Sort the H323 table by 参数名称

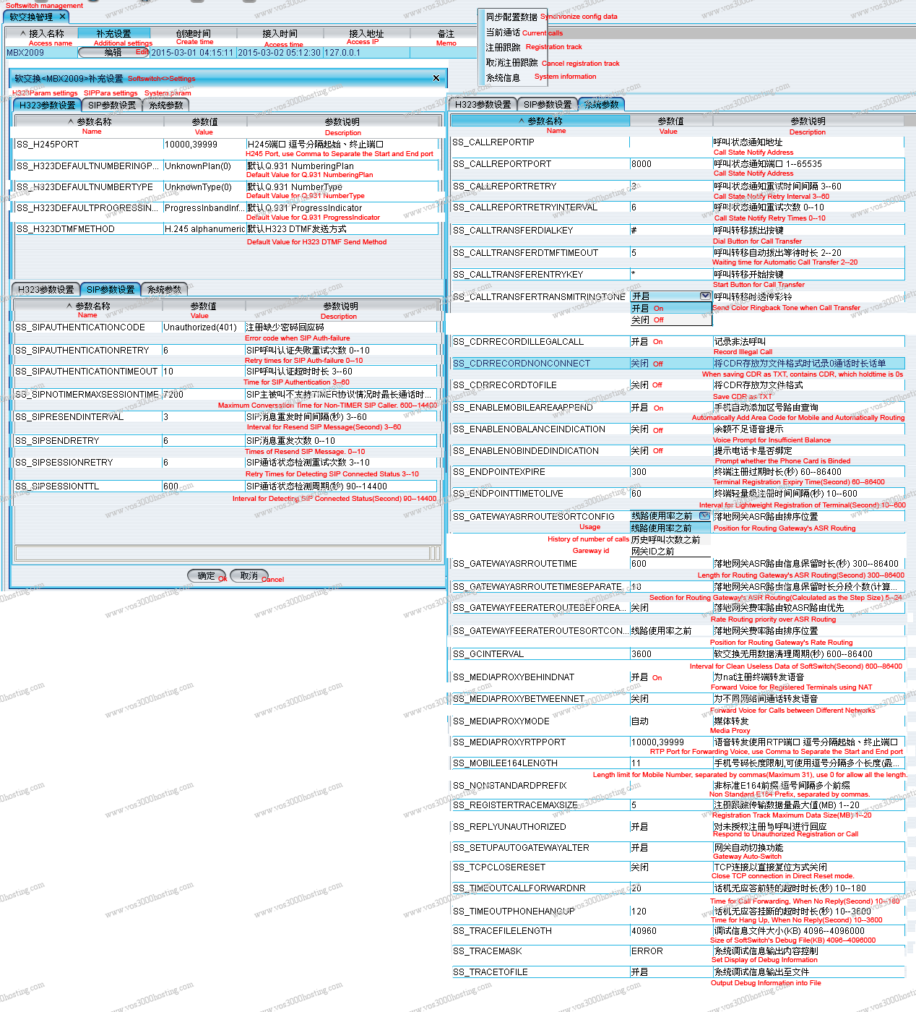pyautogui.click(x=90, y=121)
